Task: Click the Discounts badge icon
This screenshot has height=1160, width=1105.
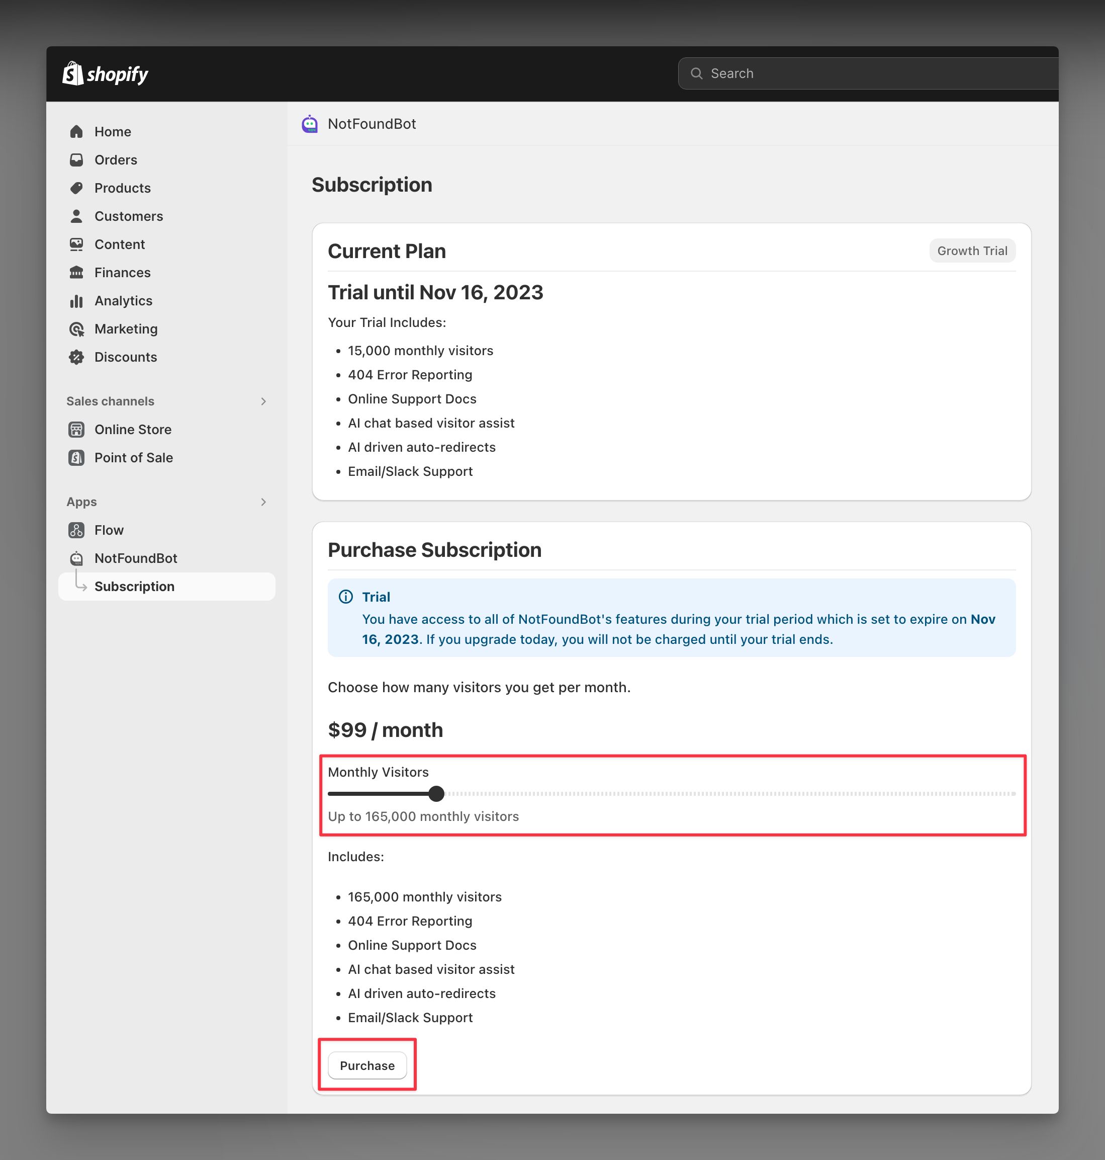Action: [x=76, y=357]
